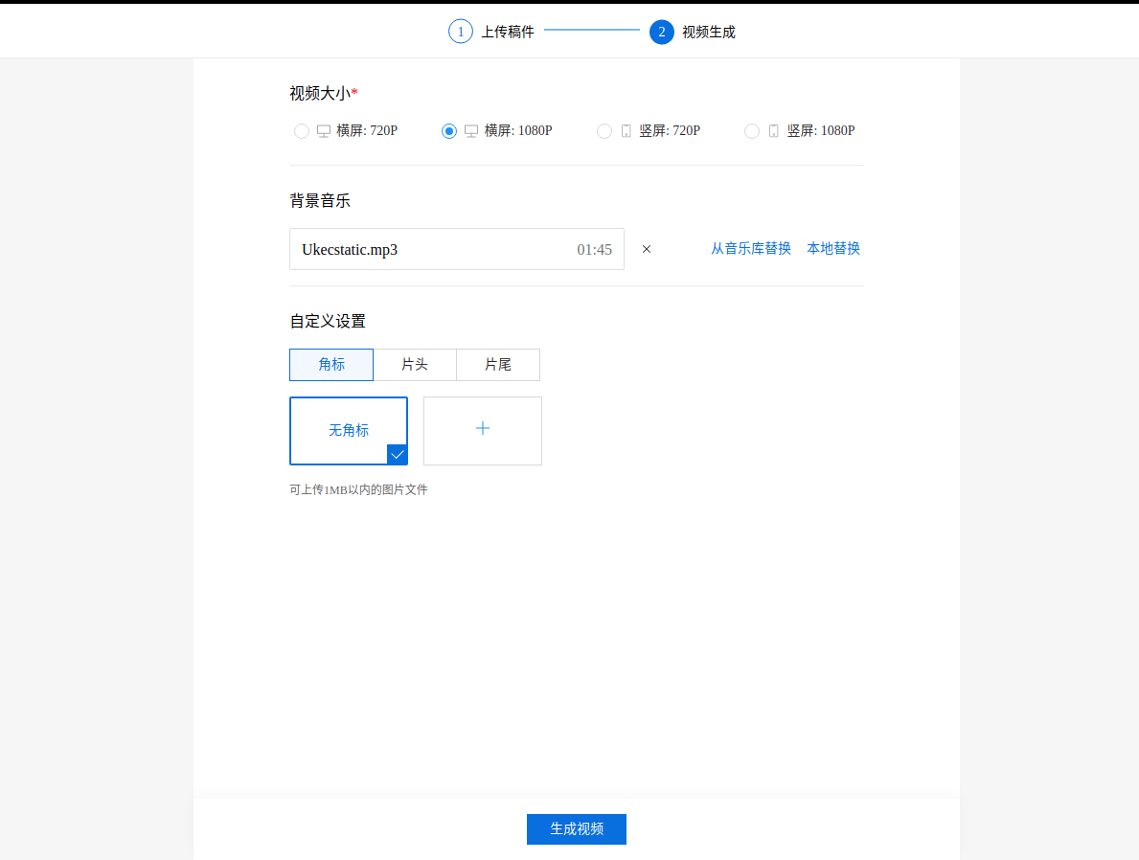Image resolution: width=1139 pixels, height=860 pixels.
Task: Select the 横屏: 720P radio button
Action: pos(302,131)
